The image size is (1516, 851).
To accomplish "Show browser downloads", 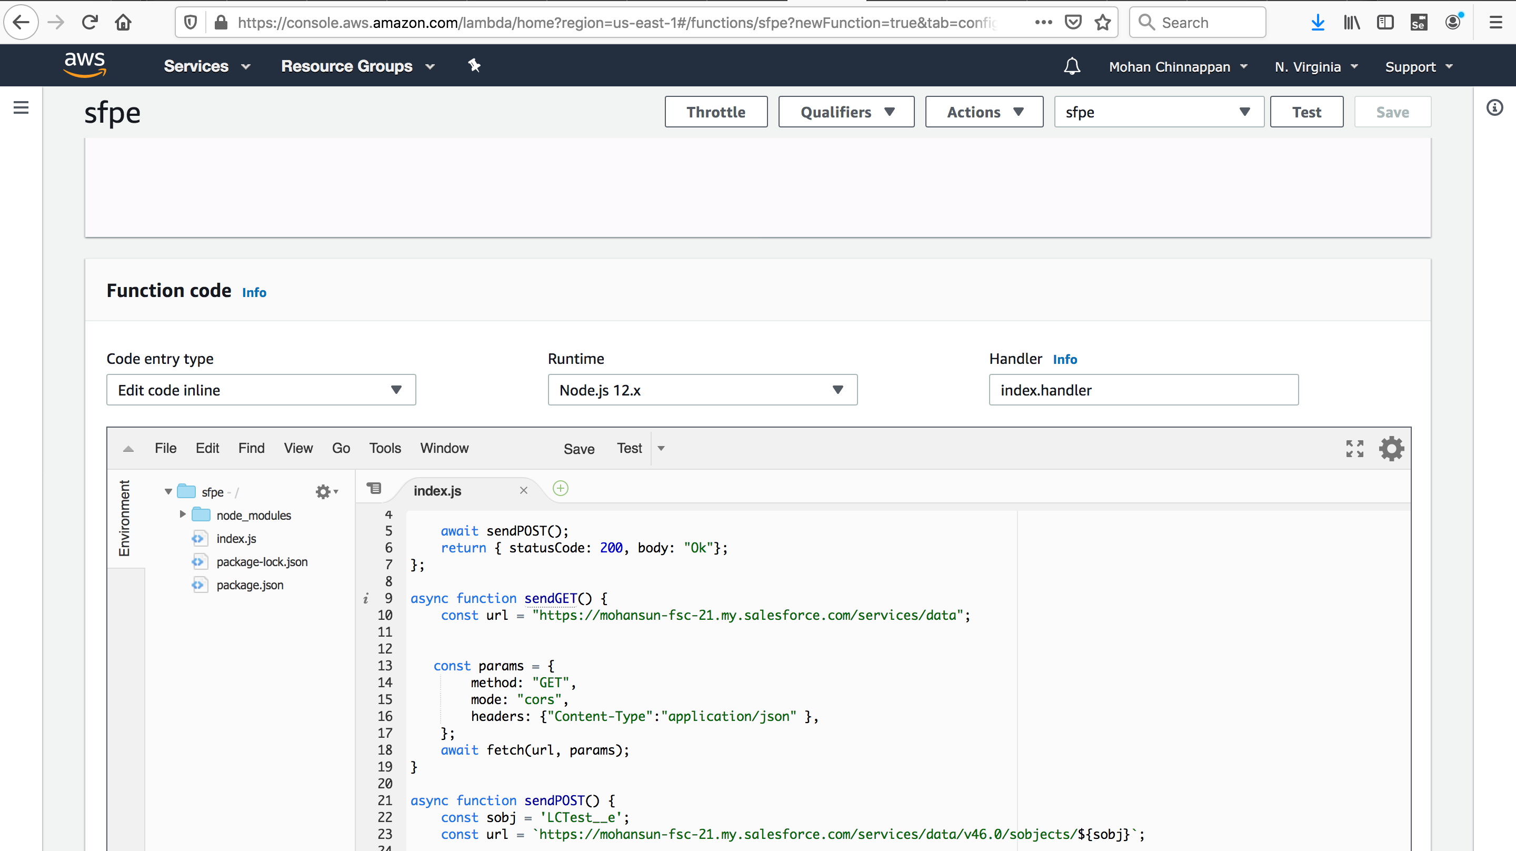I will click(1318, 22).
